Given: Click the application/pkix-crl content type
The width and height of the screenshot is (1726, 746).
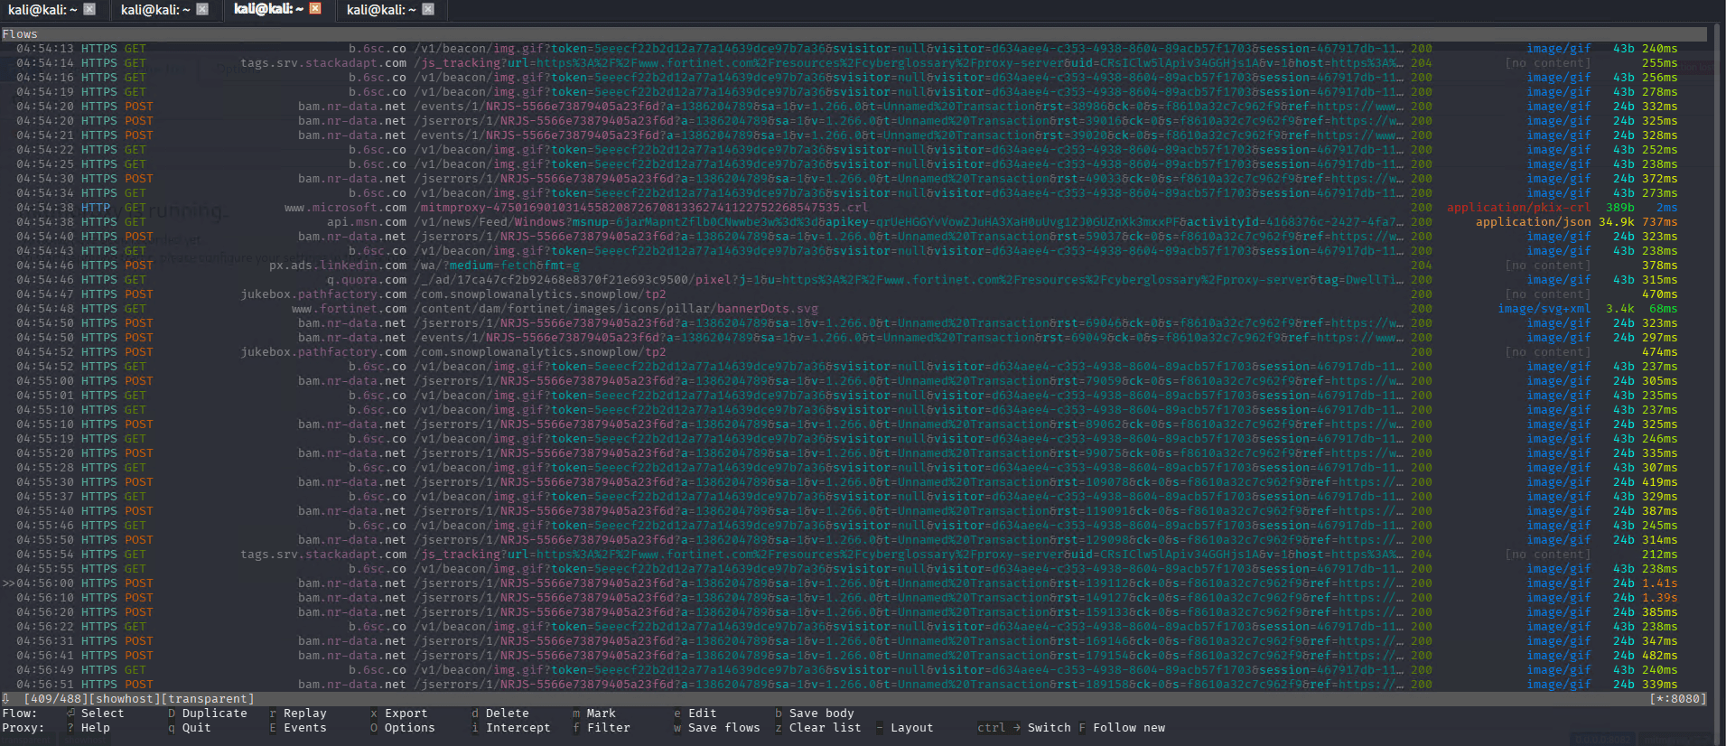Looking at the screenshot, I should (x=1518, y=208).
